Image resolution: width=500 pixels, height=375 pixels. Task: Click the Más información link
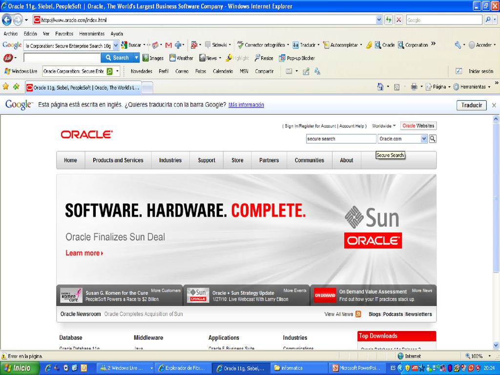tap(246, 105)
